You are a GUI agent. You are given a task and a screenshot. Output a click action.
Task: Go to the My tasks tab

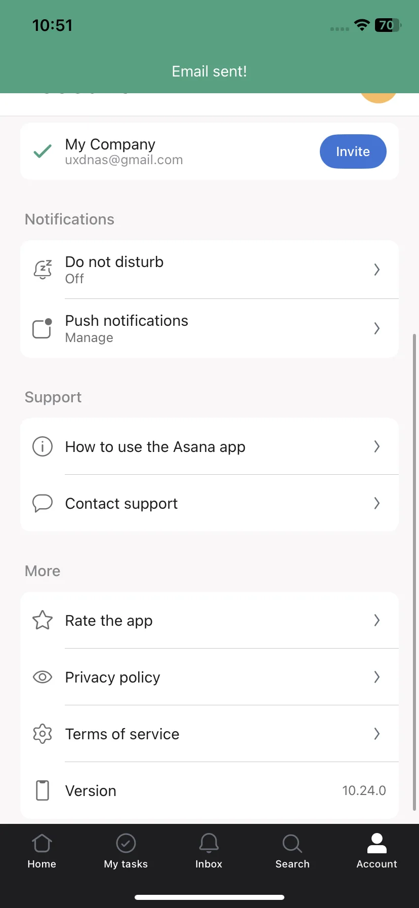pyautogui.click(x=126, y=851)
